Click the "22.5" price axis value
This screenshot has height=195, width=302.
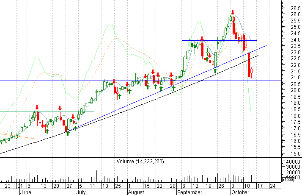[x=296, y=58]
